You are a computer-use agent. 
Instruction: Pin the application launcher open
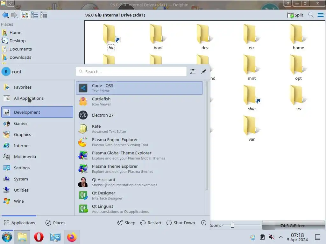tap(203, 71)
